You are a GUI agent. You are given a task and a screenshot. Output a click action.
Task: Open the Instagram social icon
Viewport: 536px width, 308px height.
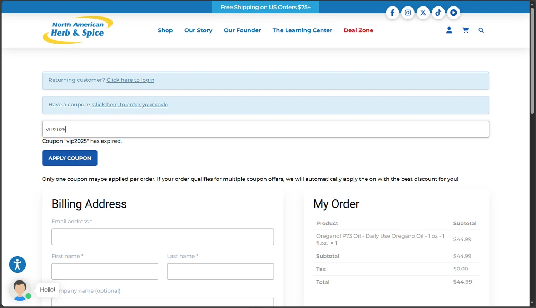pyautogui.click(x=408, y=13)
